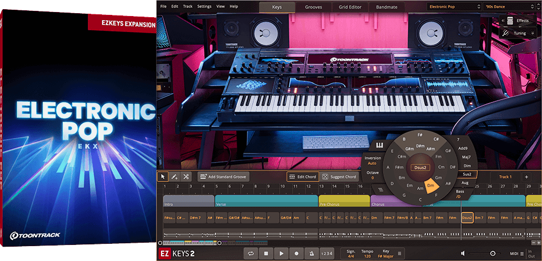
Task: Select Add9 chord type on wheel
Action: pos(462,148)
